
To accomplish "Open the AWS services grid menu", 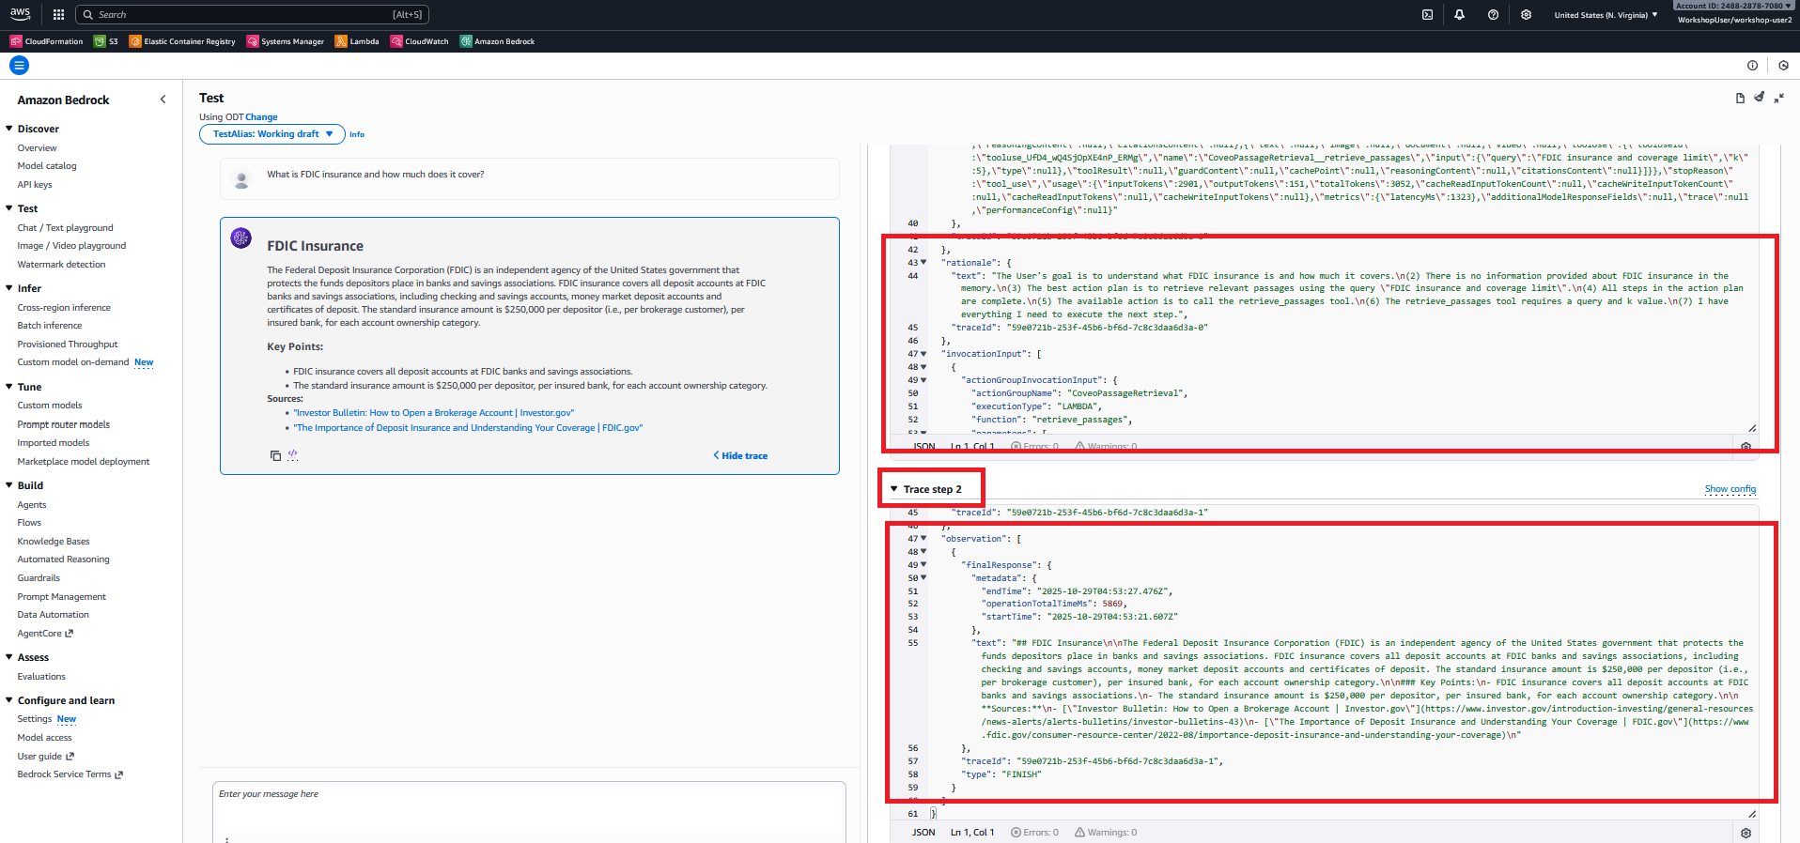I will pyautogui.click(x=58, y=14).
